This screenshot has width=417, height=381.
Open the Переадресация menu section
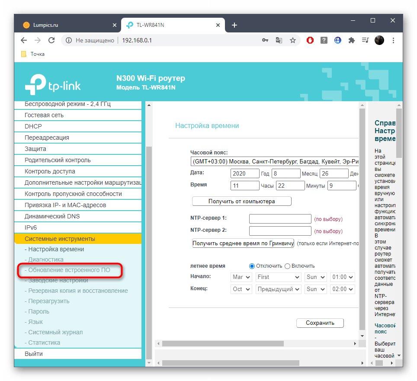[78, 138]
